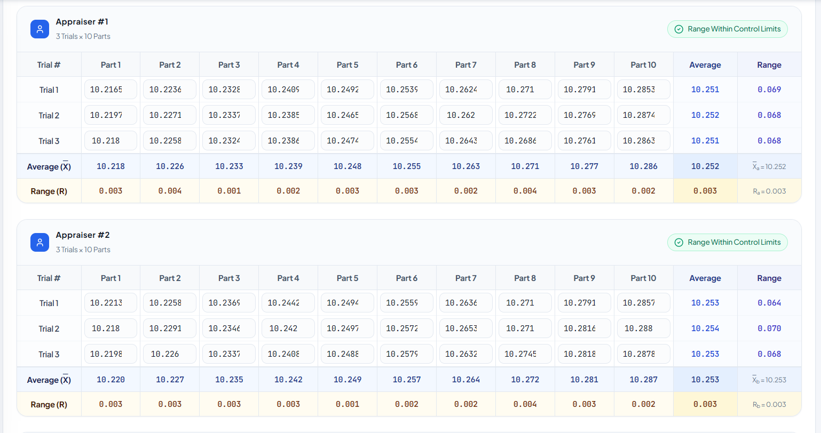
Task: Click Appraiser #2's Range column header
Action: click(x=769, y=278)
